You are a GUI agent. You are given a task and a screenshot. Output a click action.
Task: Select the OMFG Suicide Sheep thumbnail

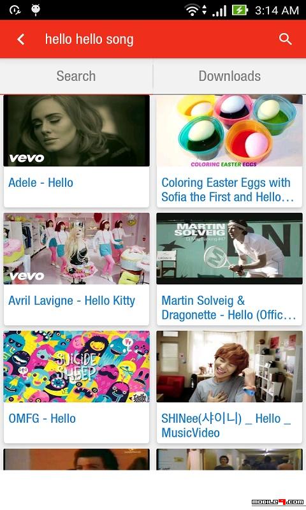76,367
